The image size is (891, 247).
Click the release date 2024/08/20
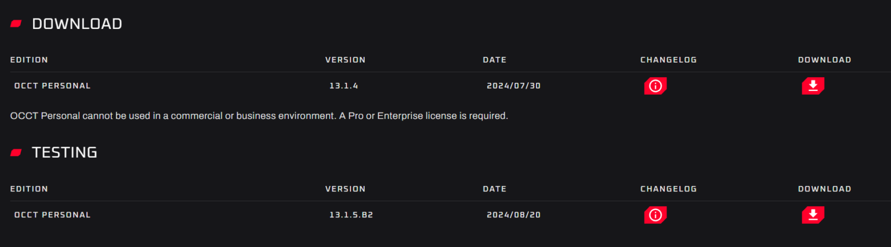514,215
